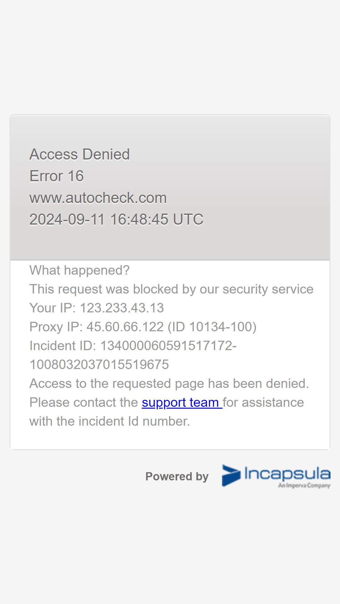The image size is (340, 604).
Task: Click the 'with the incident Id number' line
Action: point(110,421)
